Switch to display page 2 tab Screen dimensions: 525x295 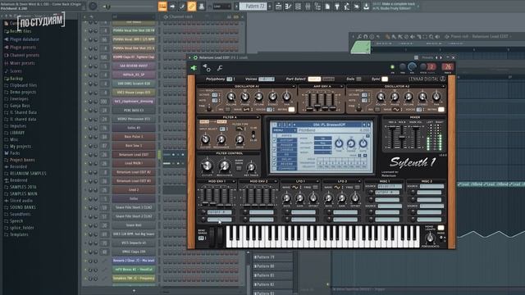[x=281, y=125]
